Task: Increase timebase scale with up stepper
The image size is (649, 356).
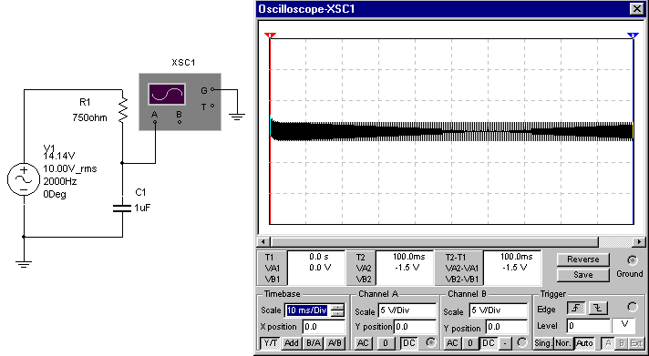Action: 338,307
